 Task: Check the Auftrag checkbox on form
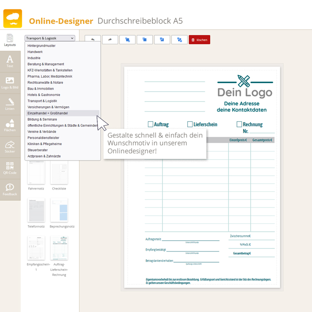(x=151, y=124)
